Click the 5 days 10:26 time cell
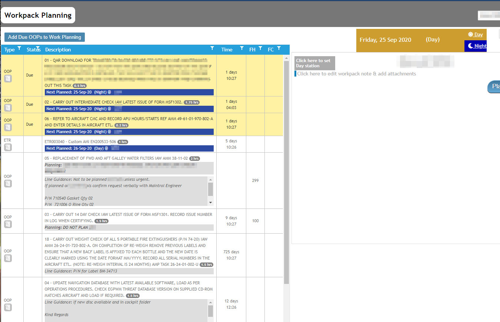The width and height of the screenshot is (500, 322). click(x=231, y=144)
